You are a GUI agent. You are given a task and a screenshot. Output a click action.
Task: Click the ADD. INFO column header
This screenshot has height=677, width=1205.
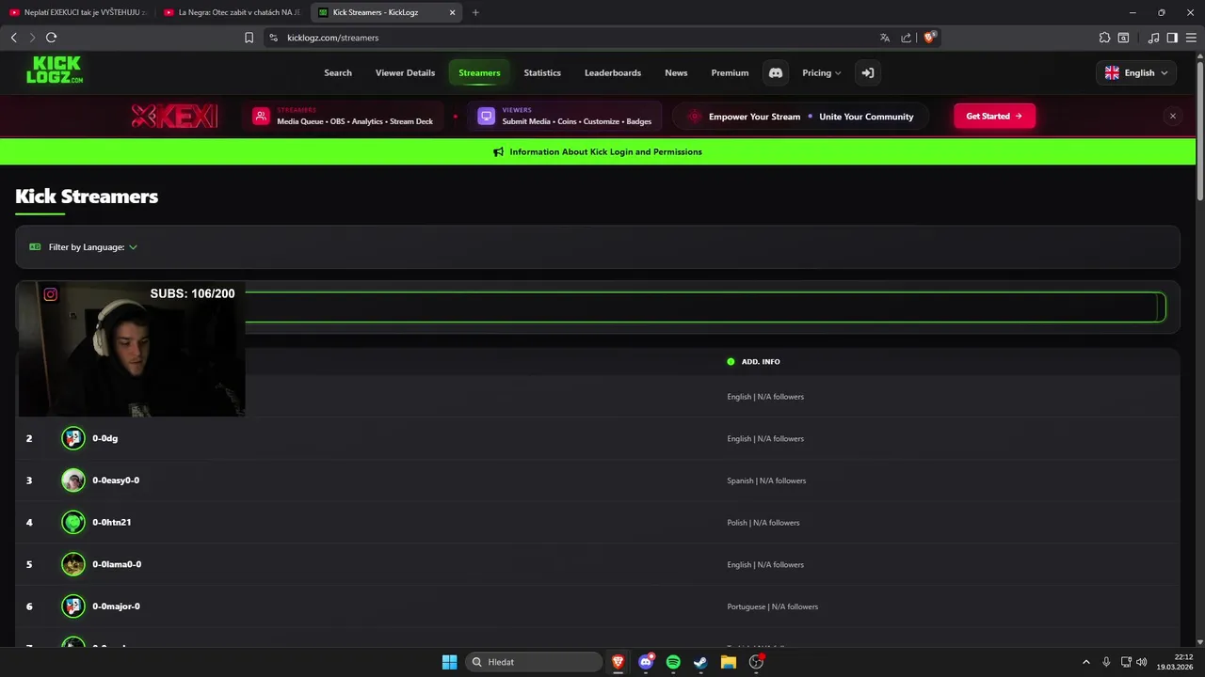click(x=761, y=362)
